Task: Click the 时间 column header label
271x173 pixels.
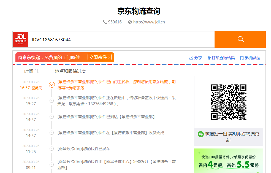Action: point(29,71)
